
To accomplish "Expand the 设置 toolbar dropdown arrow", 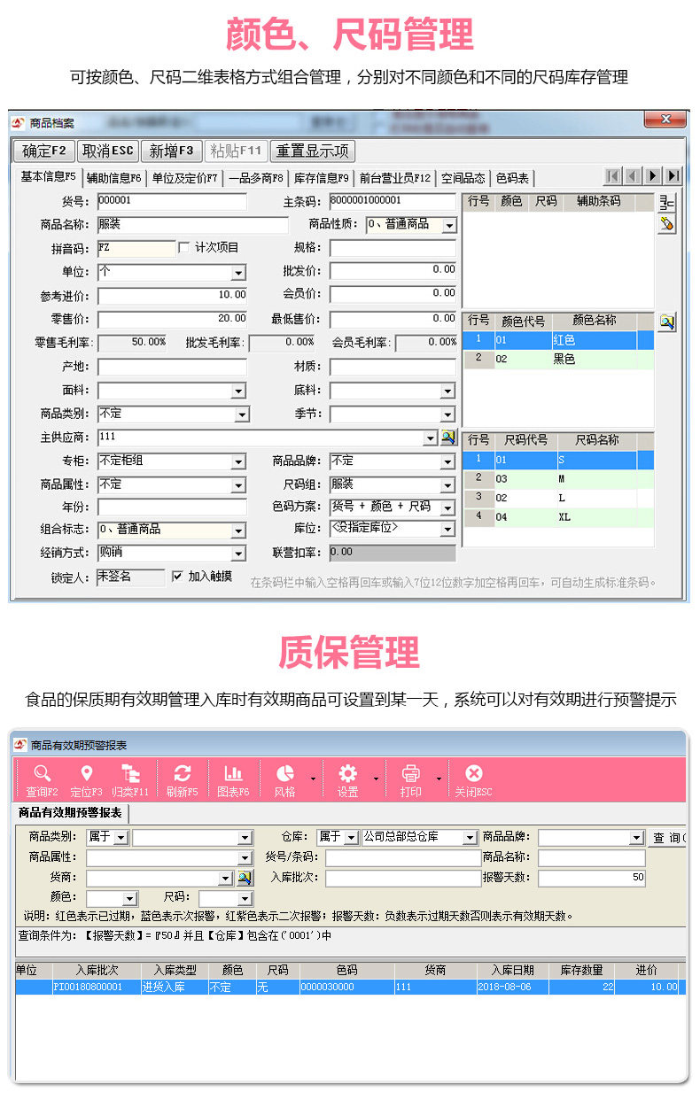I will [375, 779].
